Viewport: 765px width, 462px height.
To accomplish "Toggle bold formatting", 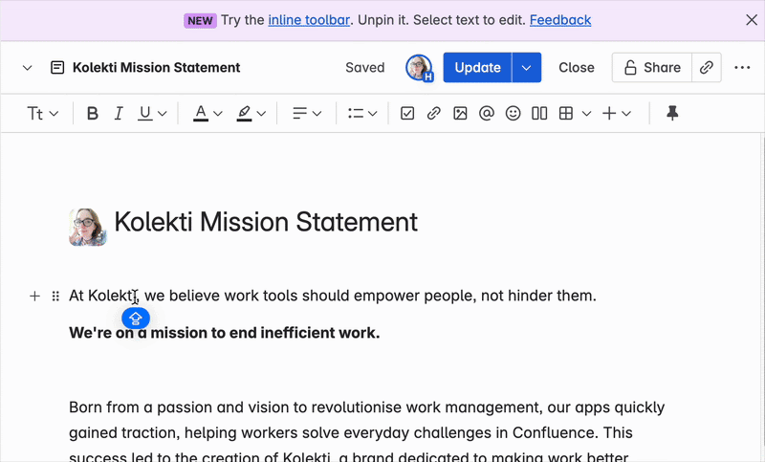I will [92, 114].
